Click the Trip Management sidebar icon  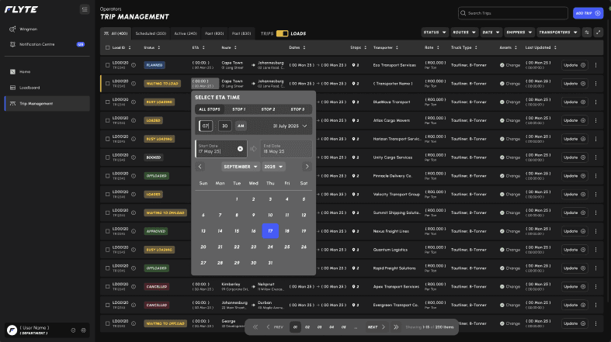(x=12, y=103)
